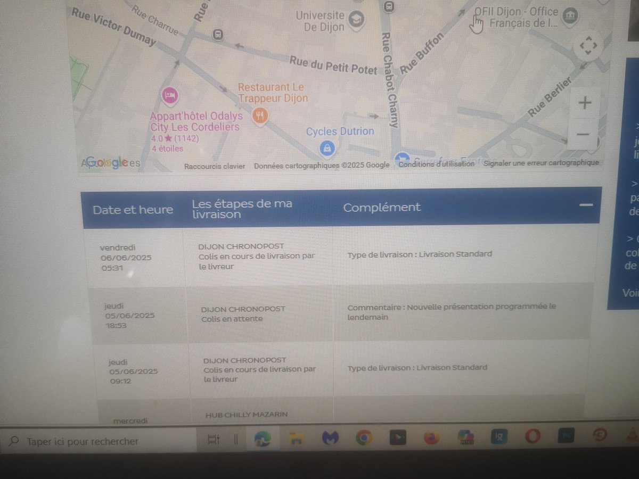Open Google Chrome from the taskbar
639x479 pixels.
[x=364, y=438]
